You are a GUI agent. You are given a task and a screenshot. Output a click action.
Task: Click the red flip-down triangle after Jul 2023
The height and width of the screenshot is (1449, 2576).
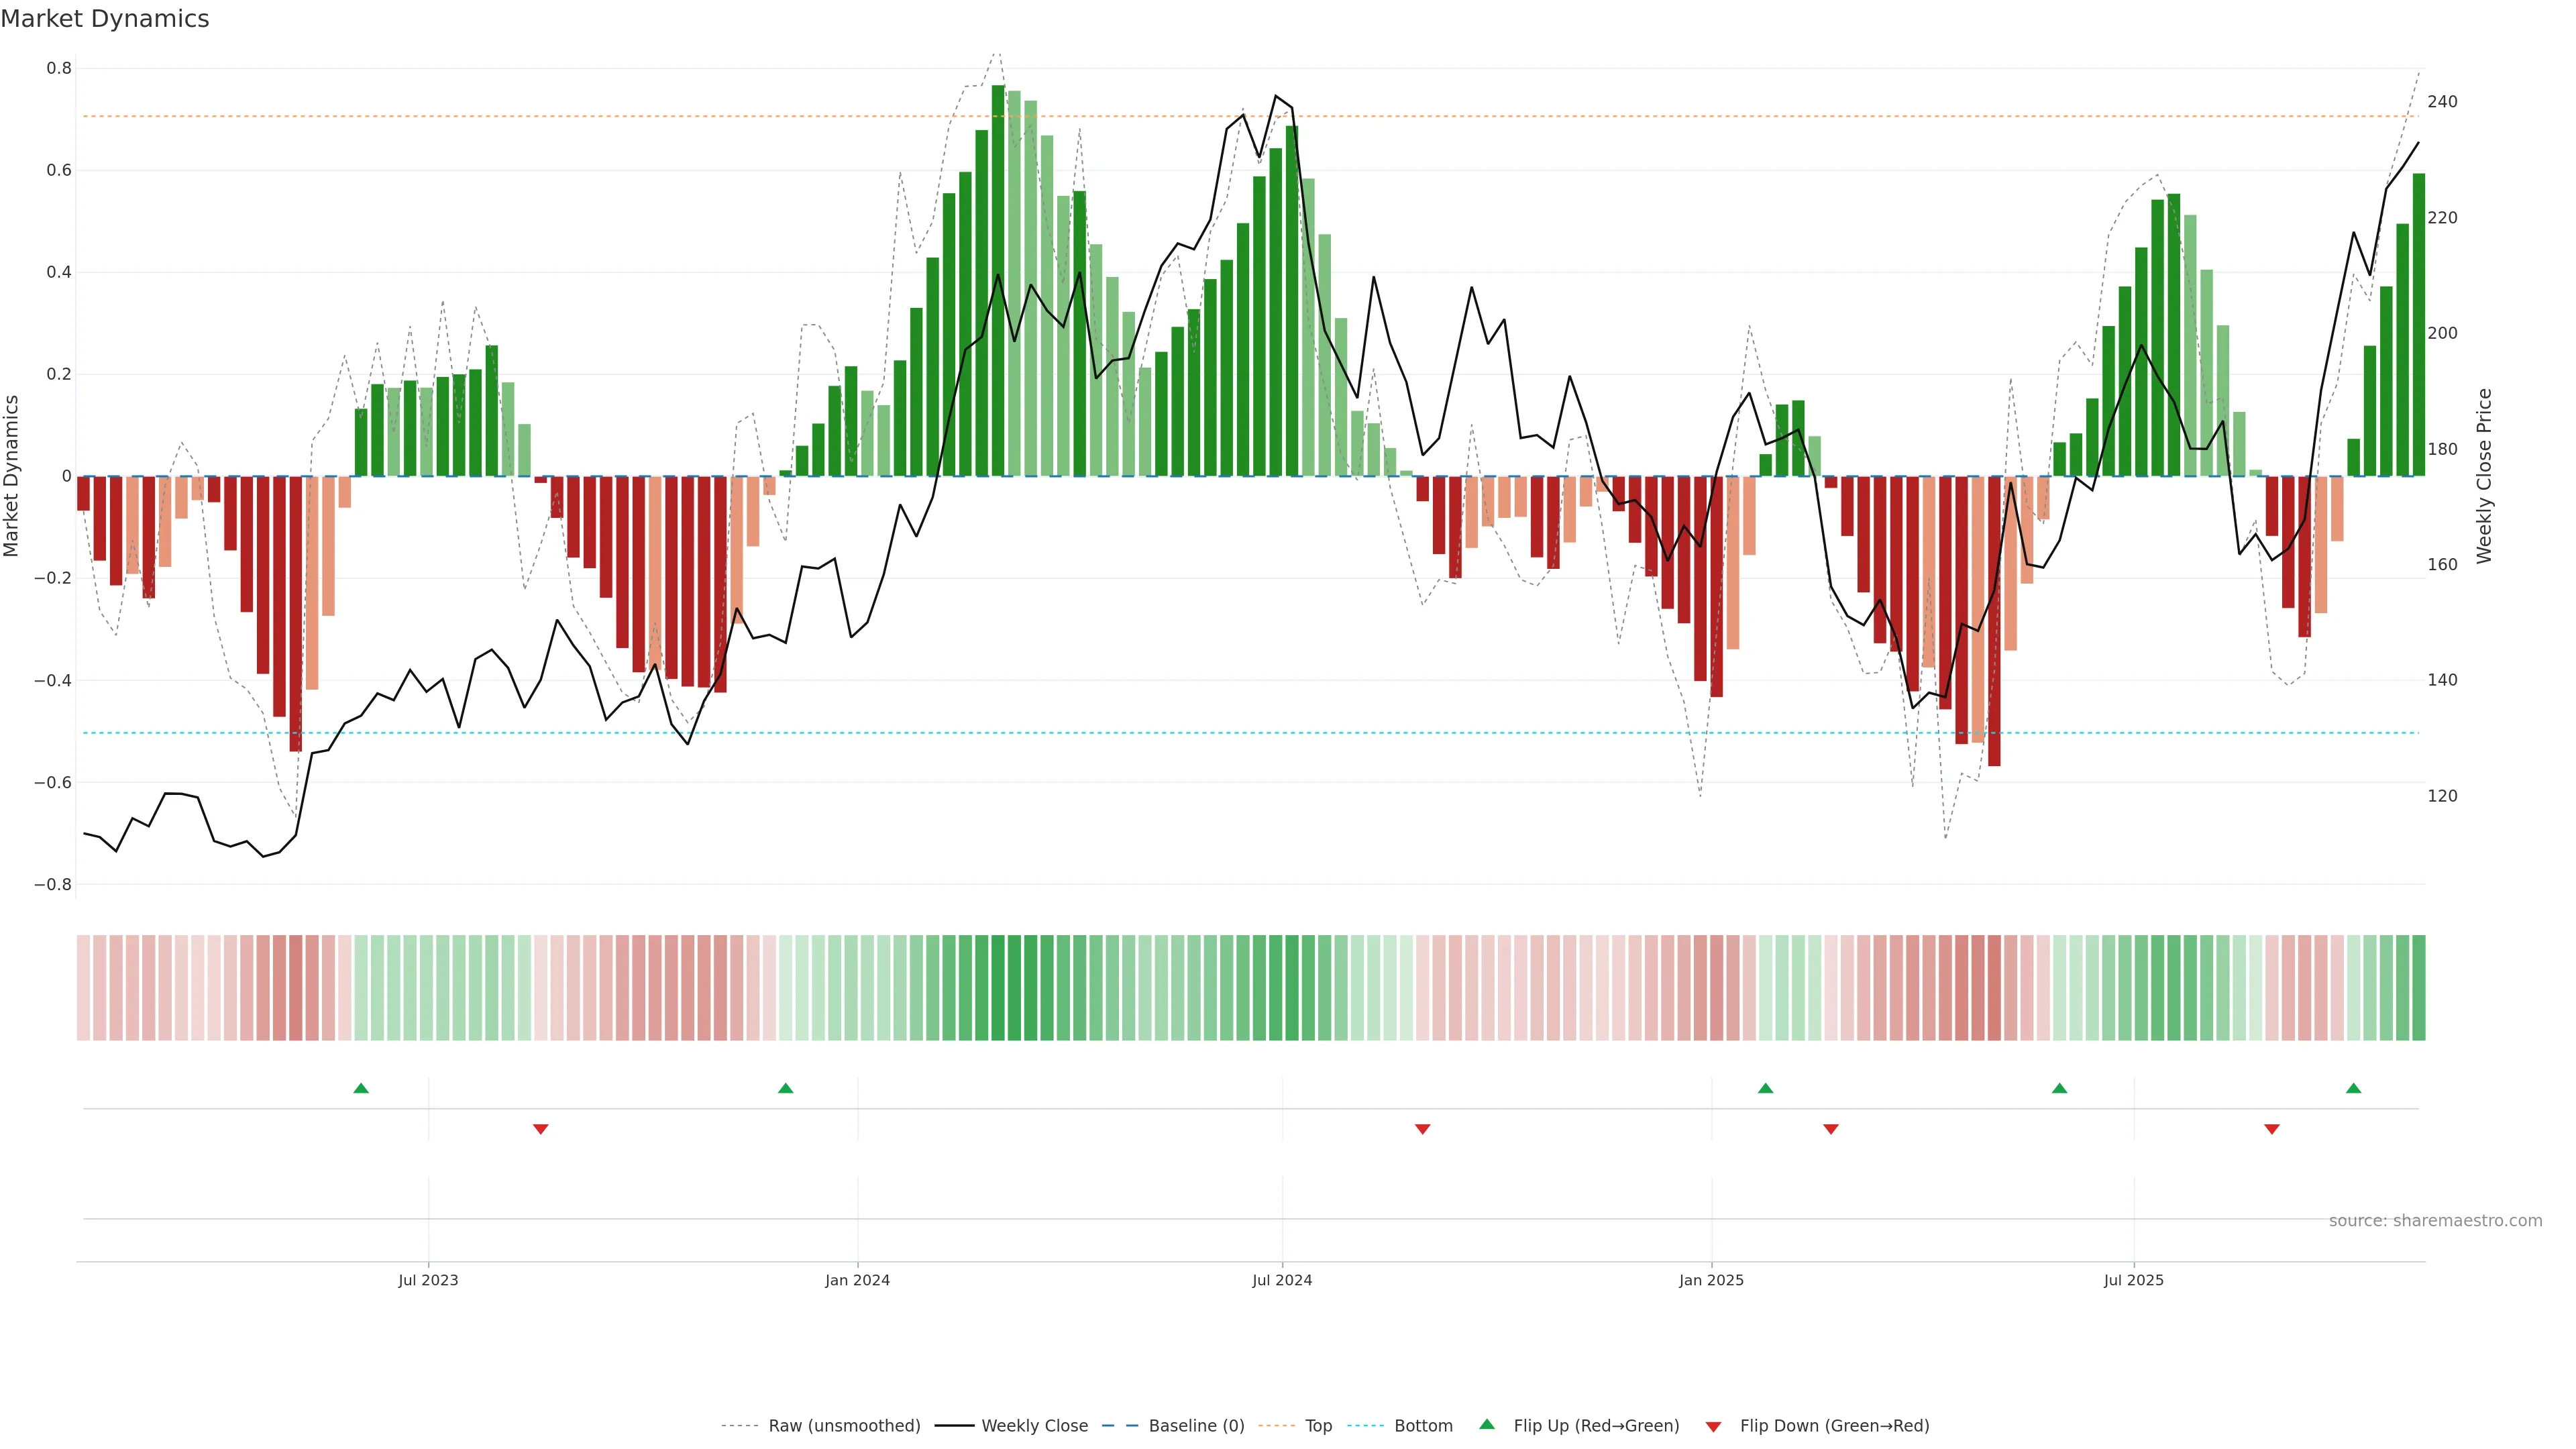pos(541,1129)
